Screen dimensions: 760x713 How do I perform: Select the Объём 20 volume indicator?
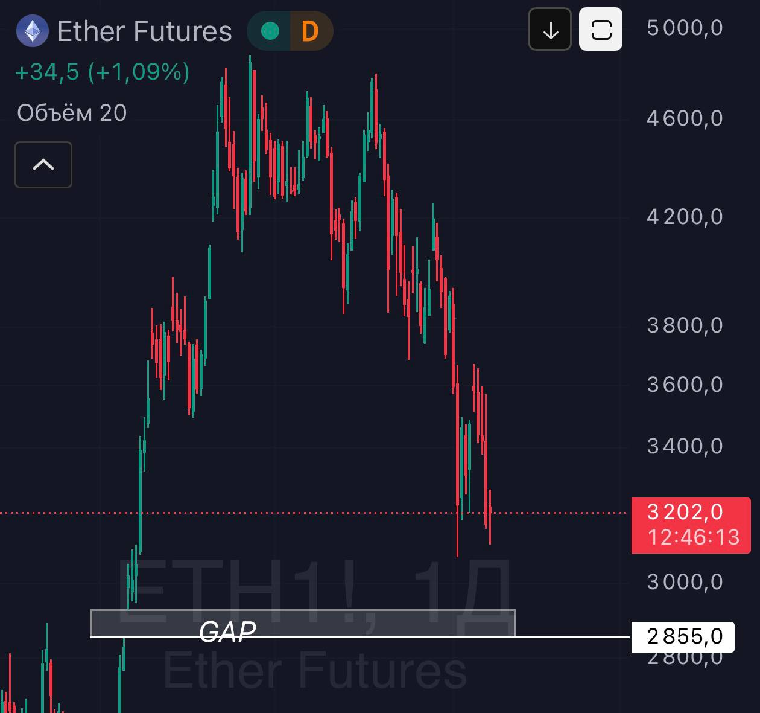click(x=72, y=113)
